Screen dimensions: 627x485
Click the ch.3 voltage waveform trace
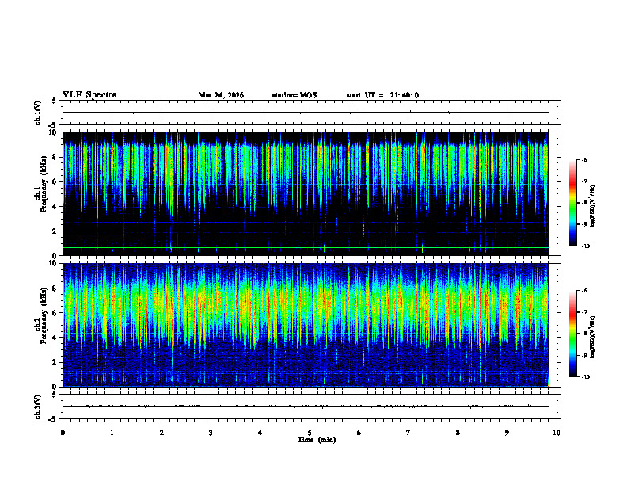pos(305,407)
